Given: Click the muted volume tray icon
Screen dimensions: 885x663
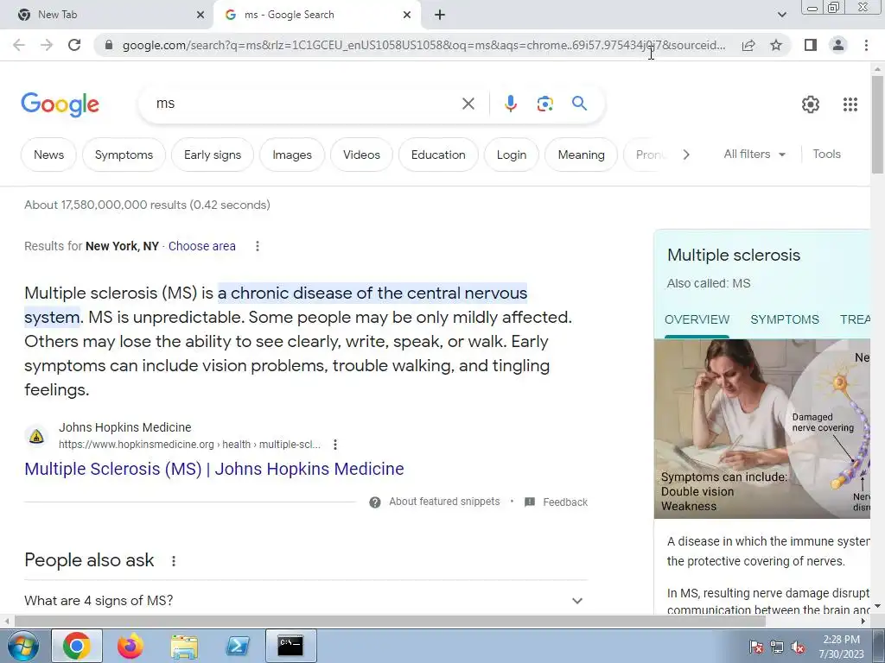Looking at the screenshot, I should [x=798, y=647].
